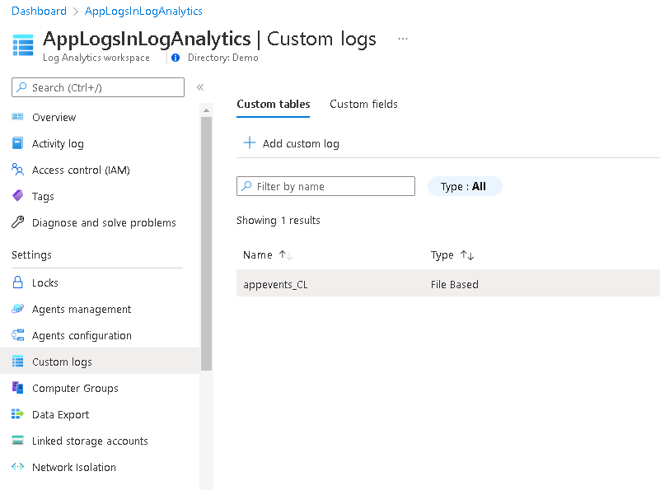Collapse the sidebar with double chevron
The image size is (660, 490).
click(199, 87)
